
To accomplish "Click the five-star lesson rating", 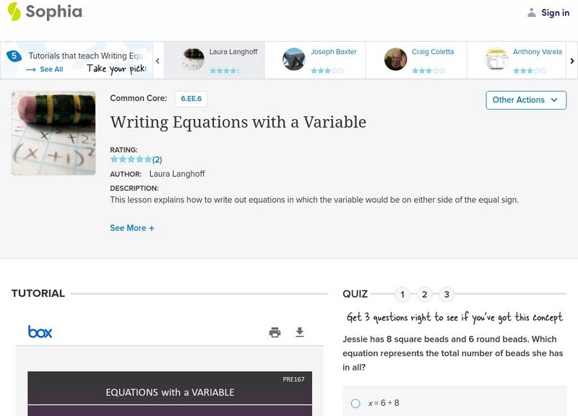I will point(131,160).
